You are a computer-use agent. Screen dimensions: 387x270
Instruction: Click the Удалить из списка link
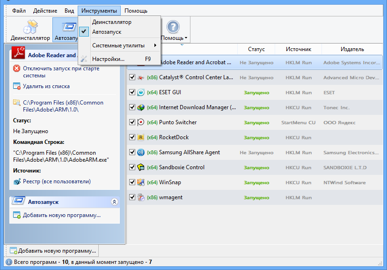coord(46,86)
